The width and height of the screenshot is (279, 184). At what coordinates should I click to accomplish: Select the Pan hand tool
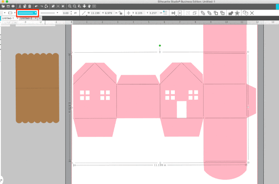pyautogui.click(x=89, y=6)
